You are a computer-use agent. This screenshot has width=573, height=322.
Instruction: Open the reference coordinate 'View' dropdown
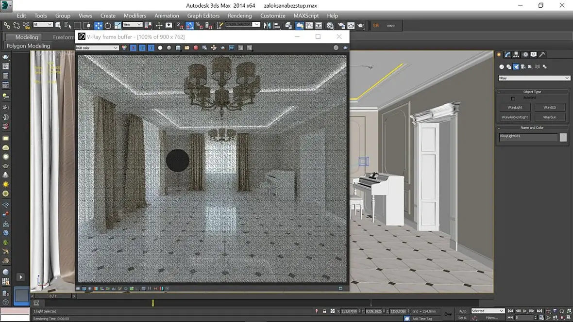[132, 24]
